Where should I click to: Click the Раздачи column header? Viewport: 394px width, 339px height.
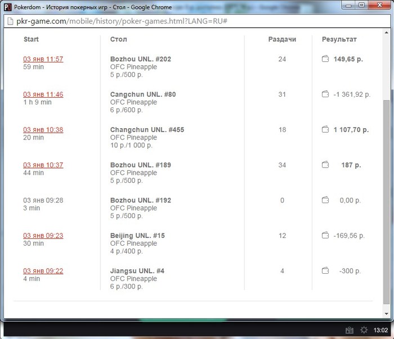coord(282,39)
